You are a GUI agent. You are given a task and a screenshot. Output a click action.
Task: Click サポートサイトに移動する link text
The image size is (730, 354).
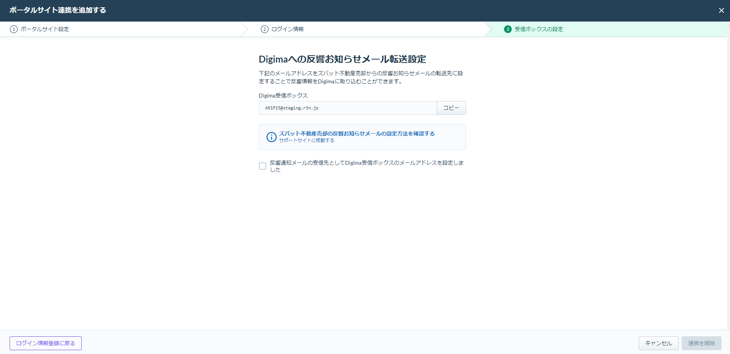click(307, 141)
